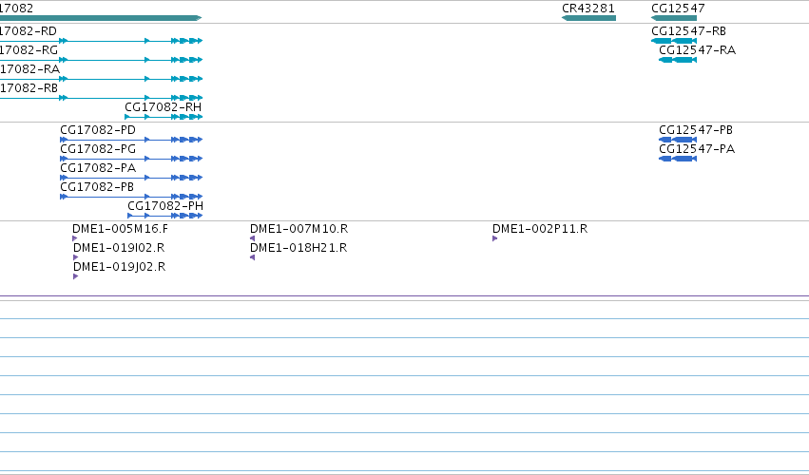Image resolution: width=809 pixels, height=475 pixels.
Task: Click the CG17082-PG coding feature
Action: point(131,159)
